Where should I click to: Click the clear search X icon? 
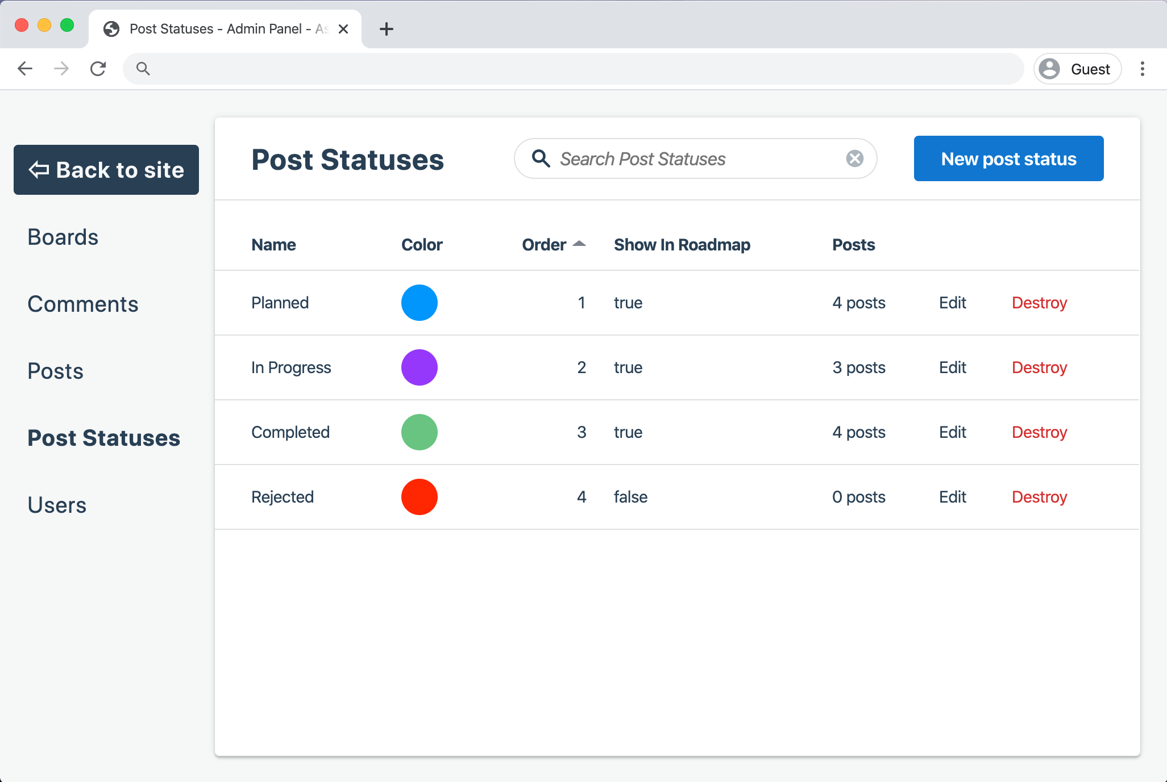(854, 158)
